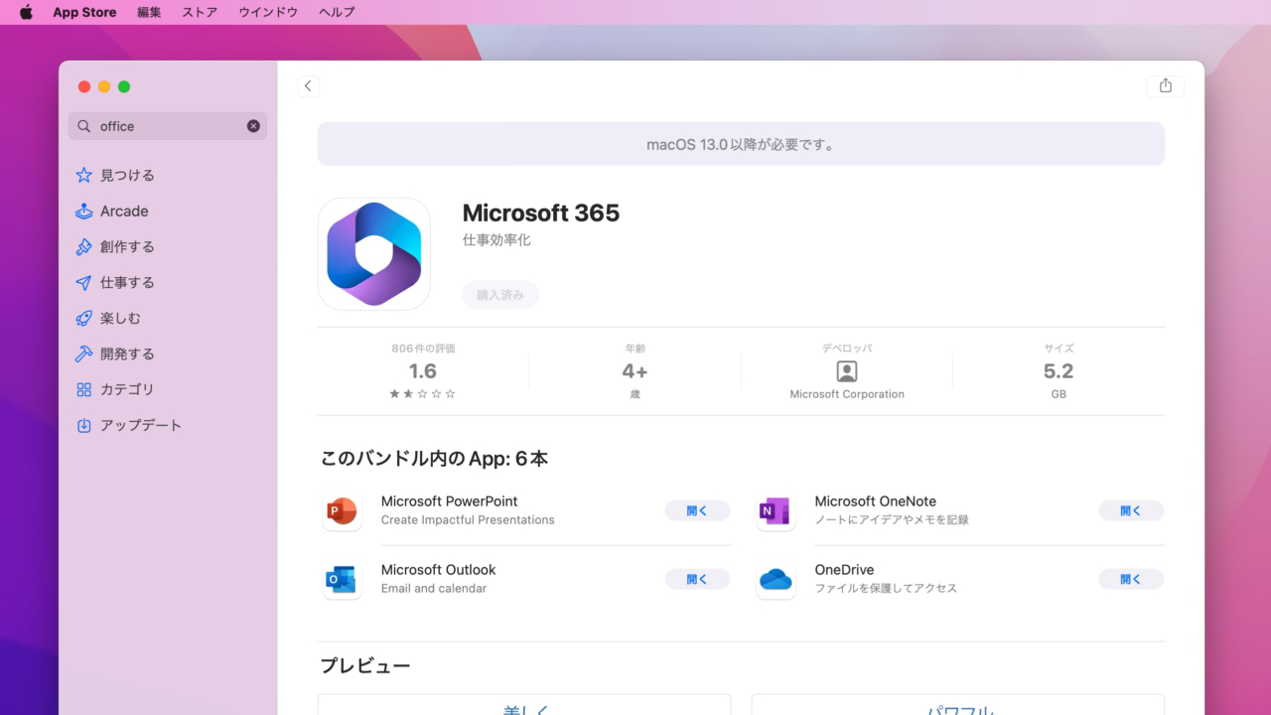Select the Microsoft OneNote app icon
Screen dimensions: 1271x715
point(776,510)
